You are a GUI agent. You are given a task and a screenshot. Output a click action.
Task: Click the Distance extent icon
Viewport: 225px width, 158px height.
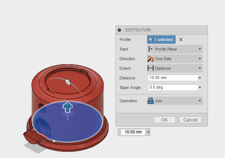pyautogui.click(x=150, y=68)
